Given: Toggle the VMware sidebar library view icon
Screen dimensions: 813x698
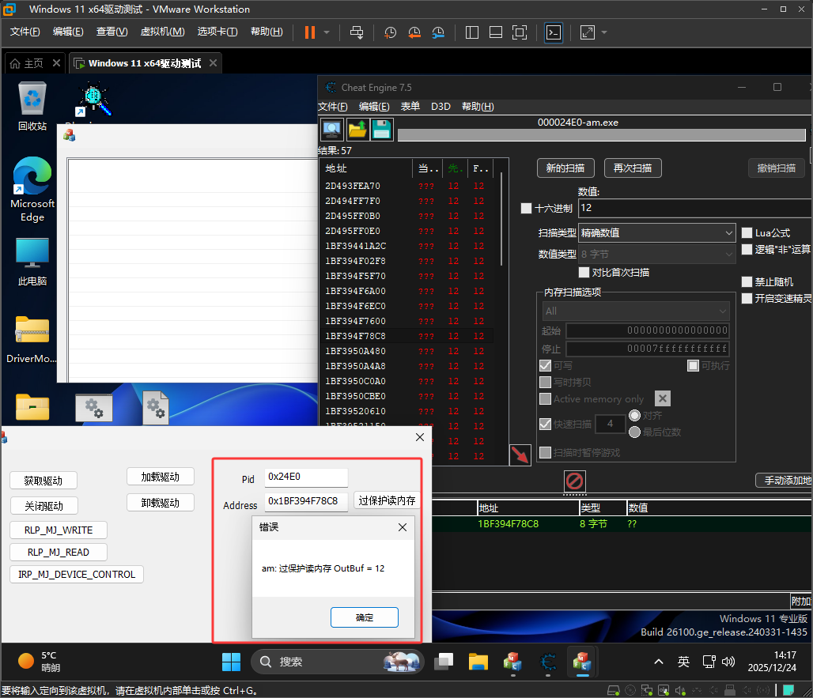Looking at the screenshot, I should pyautogui.click(x=472, y=32).
